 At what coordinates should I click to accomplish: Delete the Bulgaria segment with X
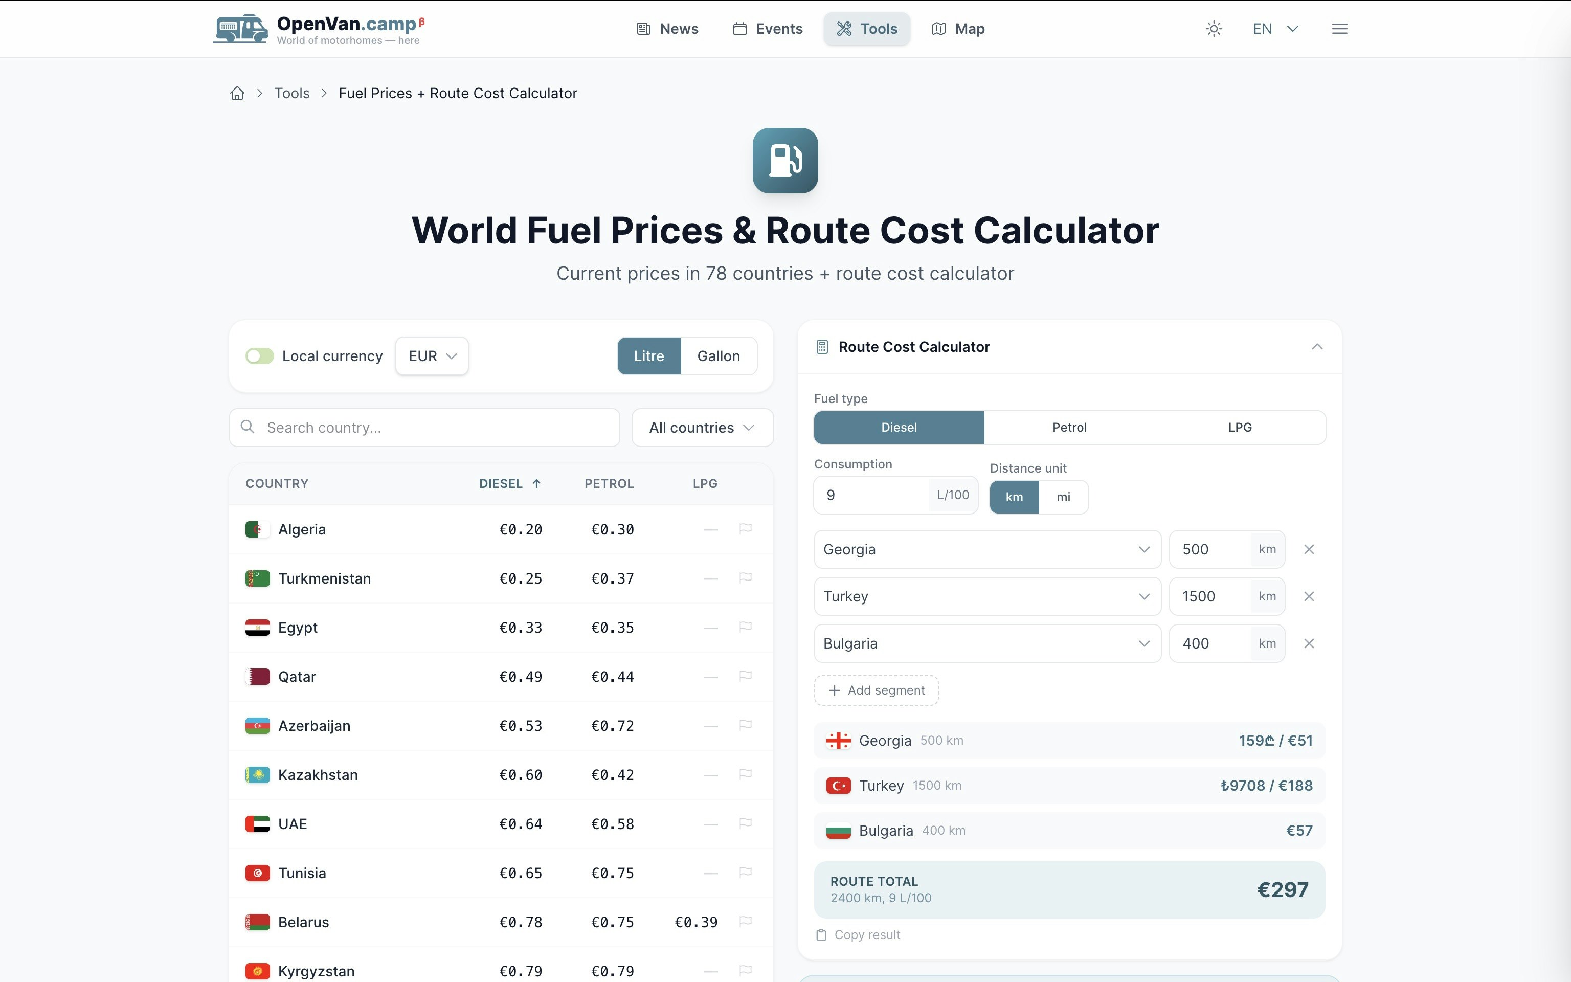pyautogui.click(x=1309, y=643)
